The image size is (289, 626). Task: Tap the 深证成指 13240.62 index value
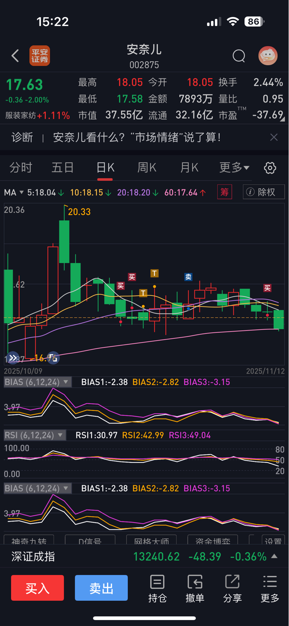tap(156, 556)
